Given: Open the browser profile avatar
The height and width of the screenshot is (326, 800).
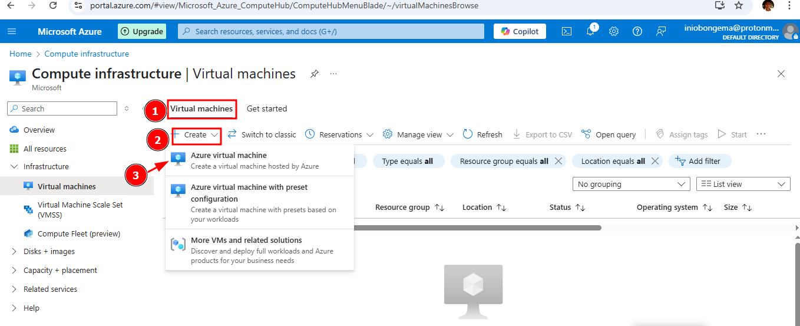Looking at the screenshot, I should pos(768,5).
